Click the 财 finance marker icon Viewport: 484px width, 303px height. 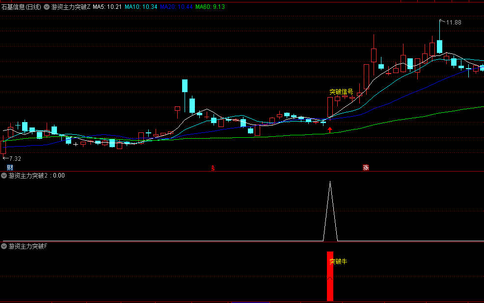(x=10, y=167)
